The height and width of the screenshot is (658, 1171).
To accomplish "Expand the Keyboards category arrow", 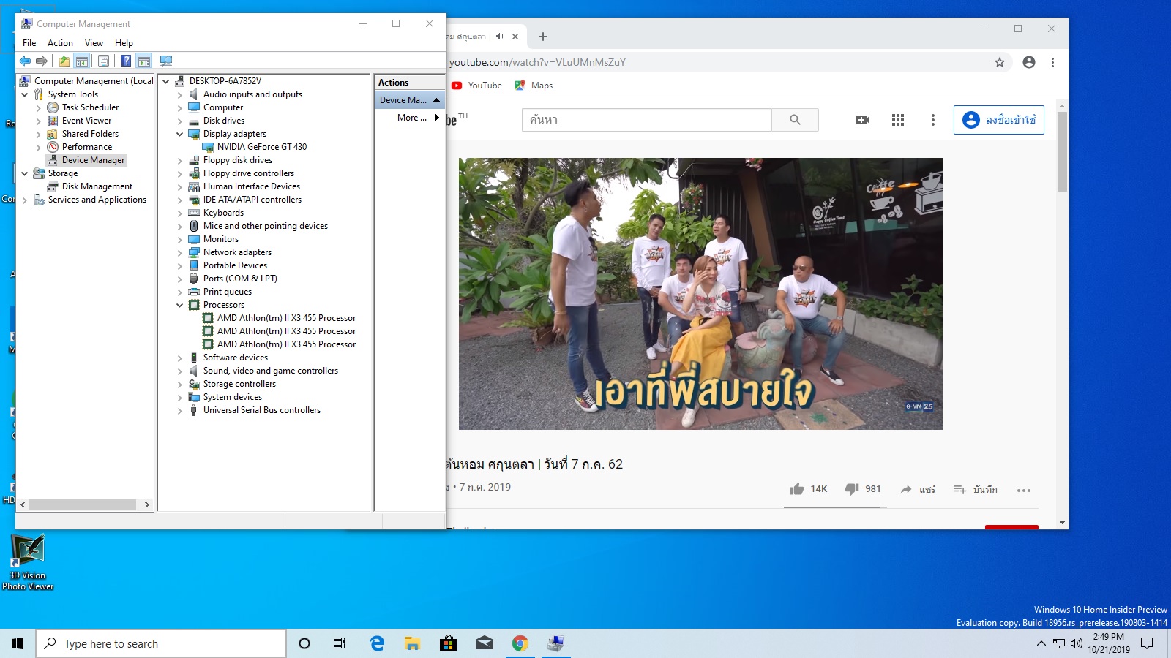I will click(180, 213).
